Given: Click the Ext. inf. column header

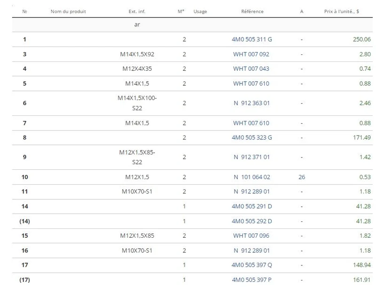Looking at the screenshot, I should click(137, 11).
